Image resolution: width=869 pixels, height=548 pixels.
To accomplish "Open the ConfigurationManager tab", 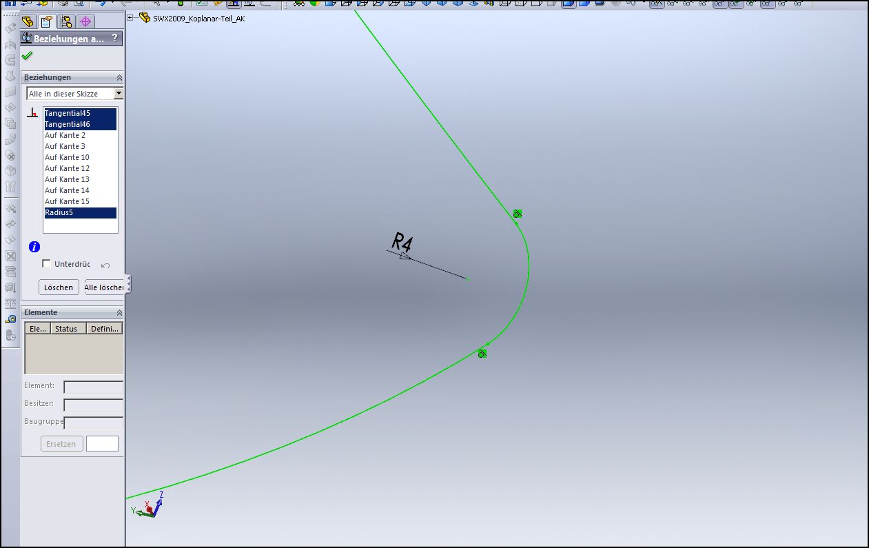I will point(66,21).
